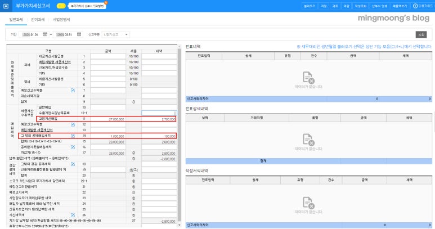This screenshot has width=435, height=229.
Task: Switch to the 사업장명세 tab
Action: tap(61, 20)
